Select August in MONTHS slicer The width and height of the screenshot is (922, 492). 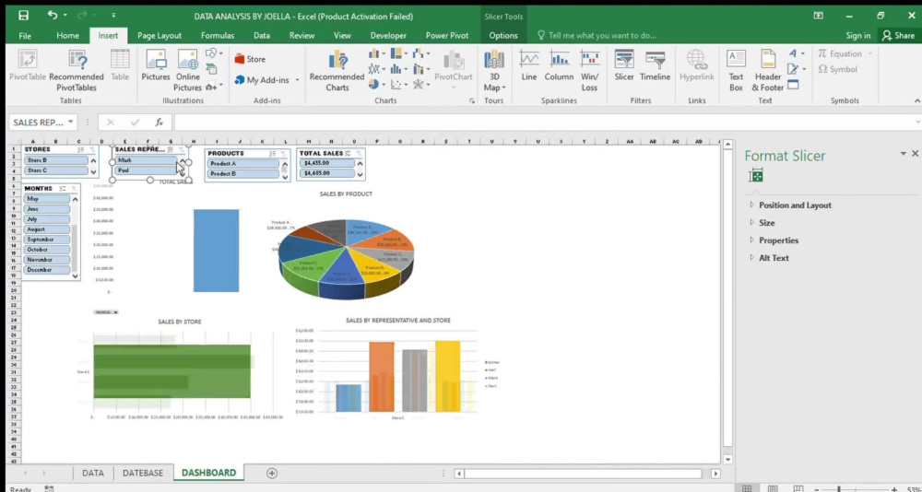click(x=47, y=229)
